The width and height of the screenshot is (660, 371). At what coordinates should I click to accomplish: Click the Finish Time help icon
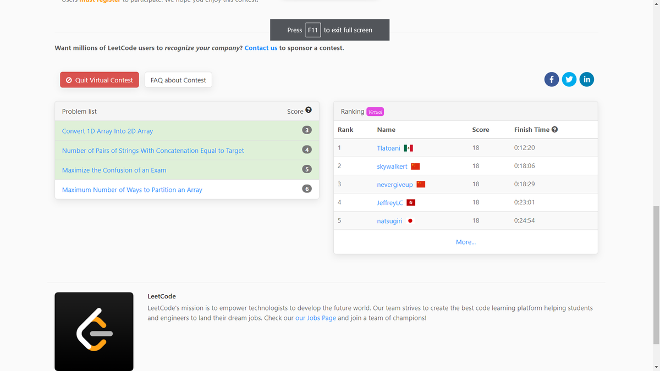554,129
